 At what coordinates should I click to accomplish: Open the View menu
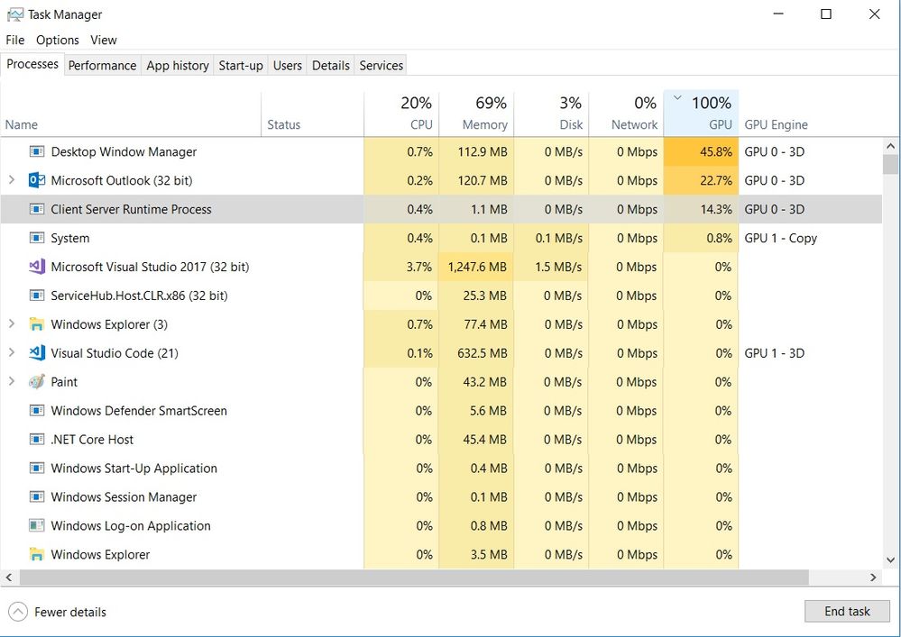[x=104, y=41]
